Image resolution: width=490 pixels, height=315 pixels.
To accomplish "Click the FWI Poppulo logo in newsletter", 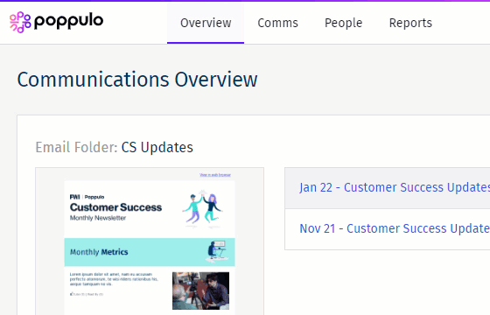I will (x=87, y=197).
